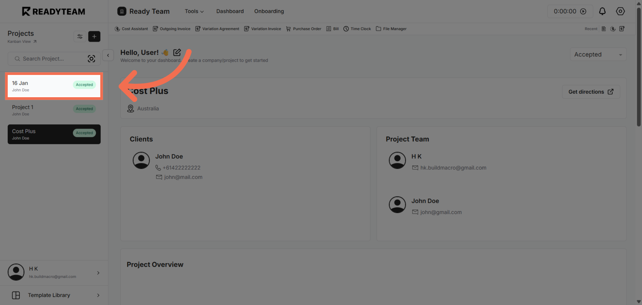Switch to the Onboarding section
The image size is (642, 305).
point(269,11)
